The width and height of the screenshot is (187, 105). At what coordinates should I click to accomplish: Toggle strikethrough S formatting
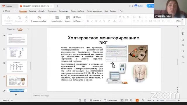104,21
